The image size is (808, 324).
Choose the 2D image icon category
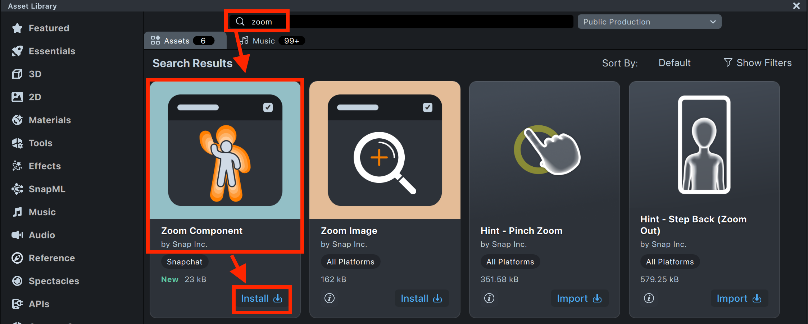[x=17, y=97]
